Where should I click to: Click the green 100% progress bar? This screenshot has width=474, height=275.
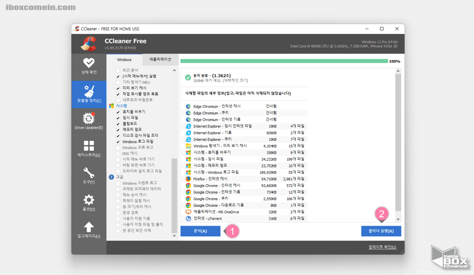coord(284,61)
